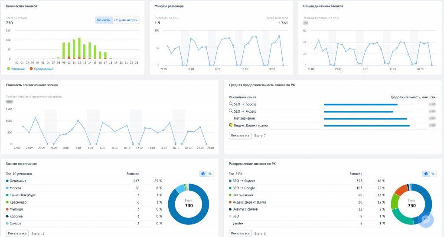Toggle Успешные legend series
This screenshot has width=444, height=237.
click(16, 69)
